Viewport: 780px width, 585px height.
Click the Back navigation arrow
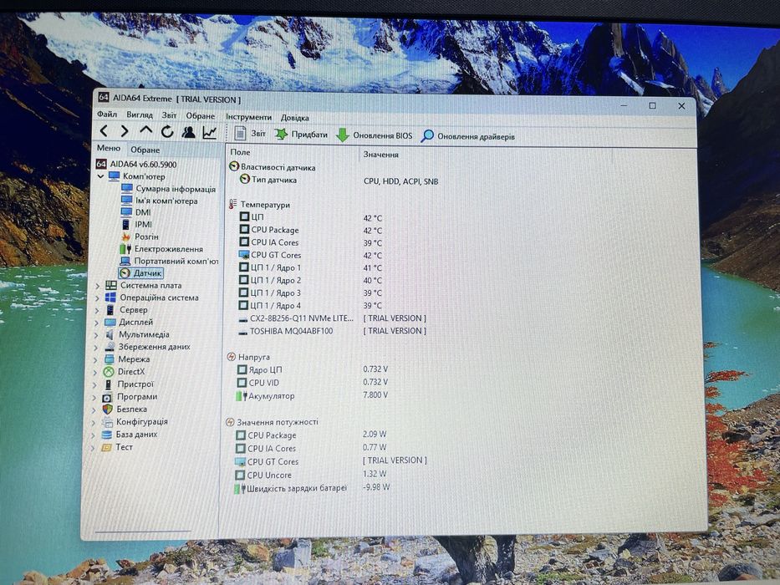[x=104, y=131]
